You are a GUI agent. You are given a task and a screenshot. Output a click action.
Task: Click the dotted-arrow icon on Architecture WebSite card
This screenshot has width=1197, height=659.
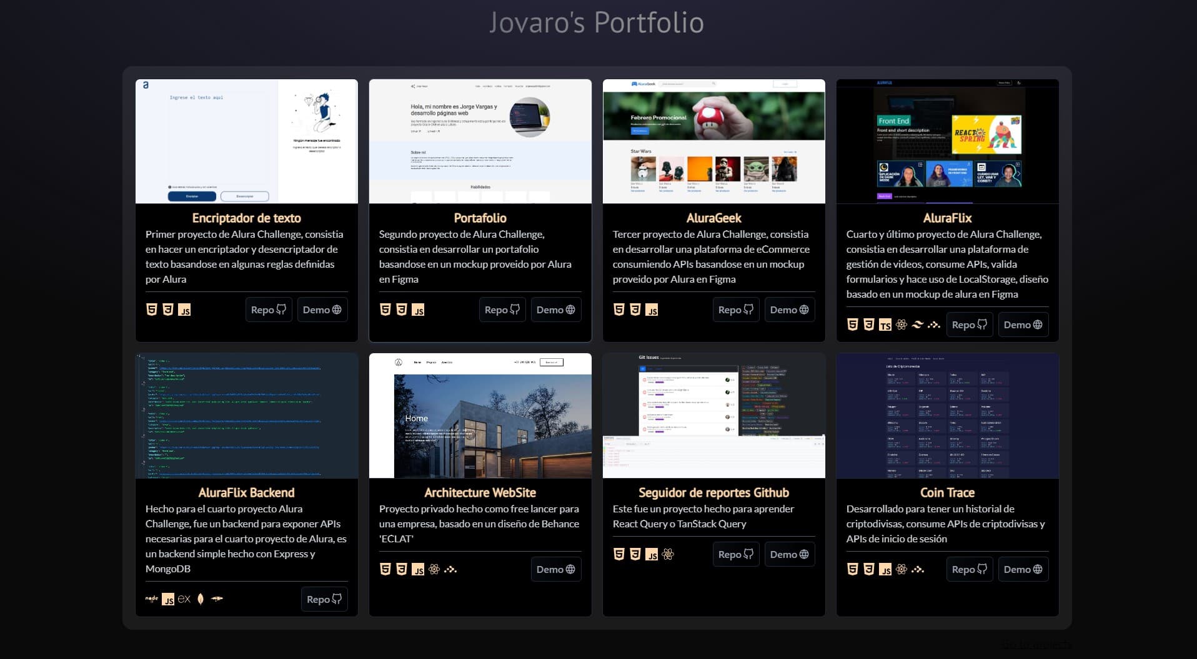tap(450, 569)
